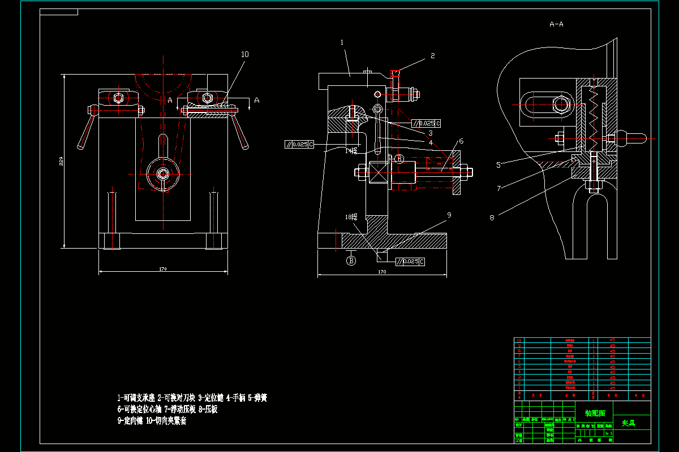This screenshot has width=679, height=452.
Task: Select the legend entry "1-可调支承座"
Action: click(x=136, y=398)
